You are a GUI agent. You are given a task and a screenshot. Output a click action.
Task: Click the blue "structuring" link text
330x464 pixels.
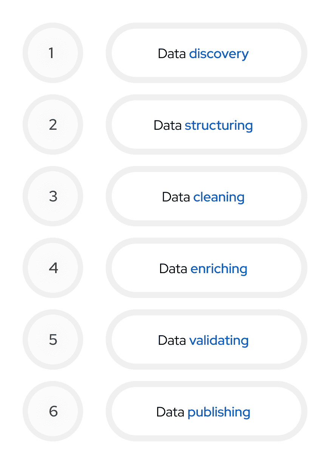coord(219,125)
